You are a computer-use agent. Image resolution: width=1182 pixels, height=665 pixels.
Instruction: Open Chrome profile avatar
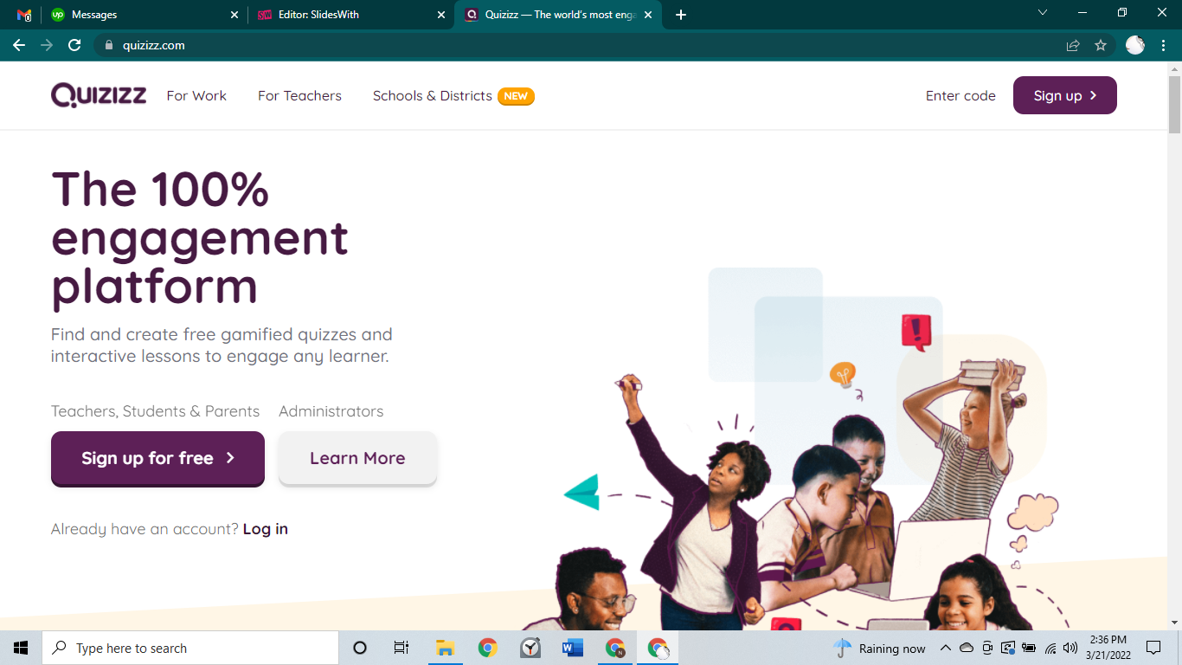click(x=1135, y=45)
